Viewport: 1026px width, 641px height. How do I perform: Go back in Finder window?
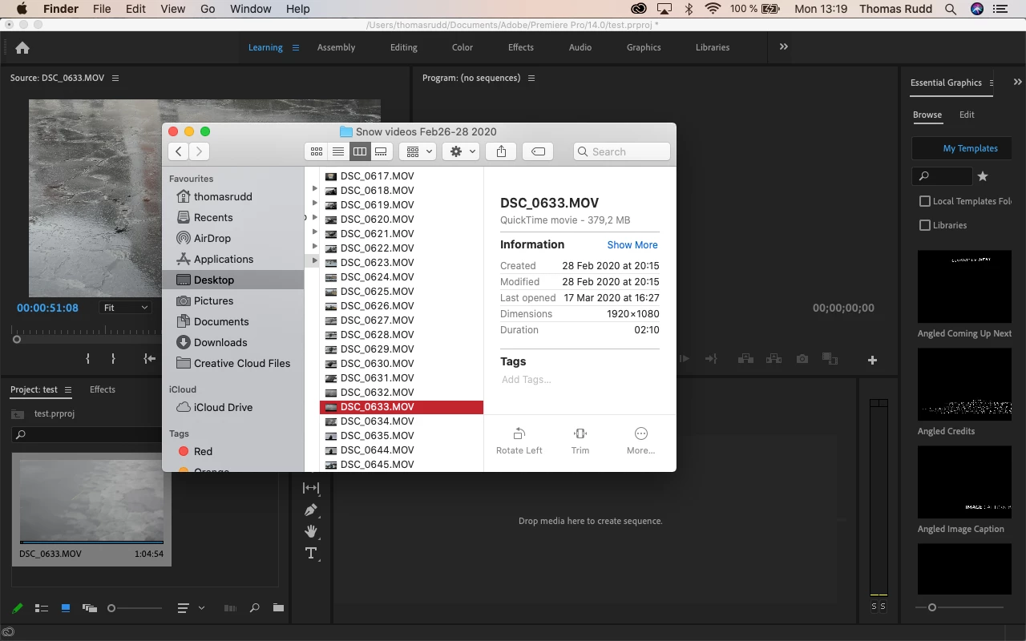point(178,151)
